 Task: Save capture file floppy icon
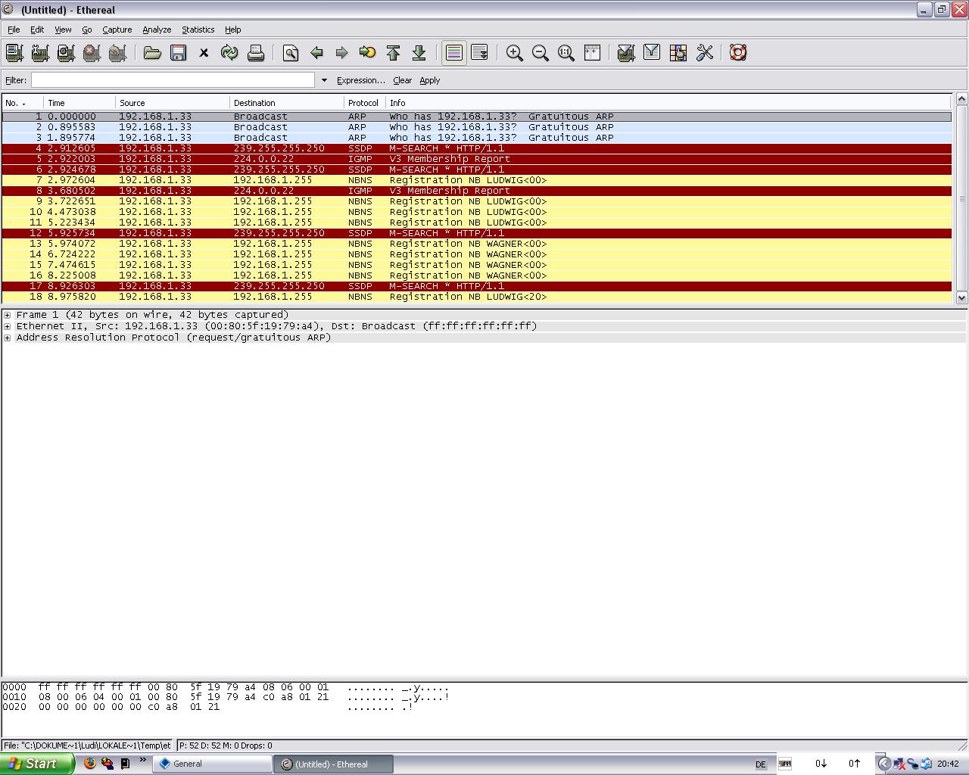point(178,52)
